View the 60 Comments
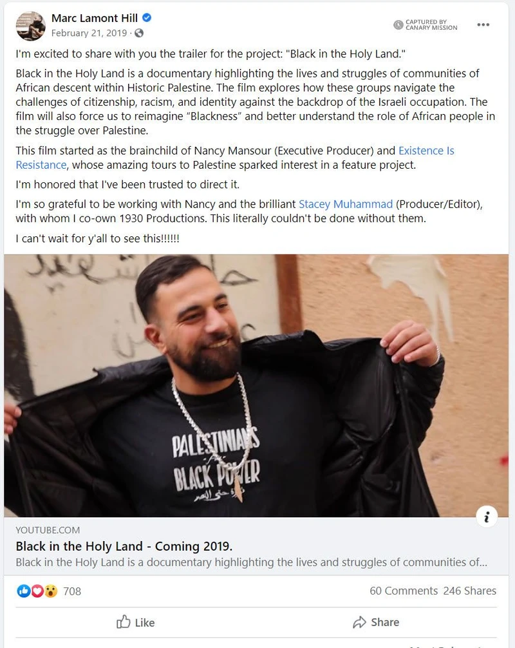This screenshot has height=648, width=515. (404, 591)
